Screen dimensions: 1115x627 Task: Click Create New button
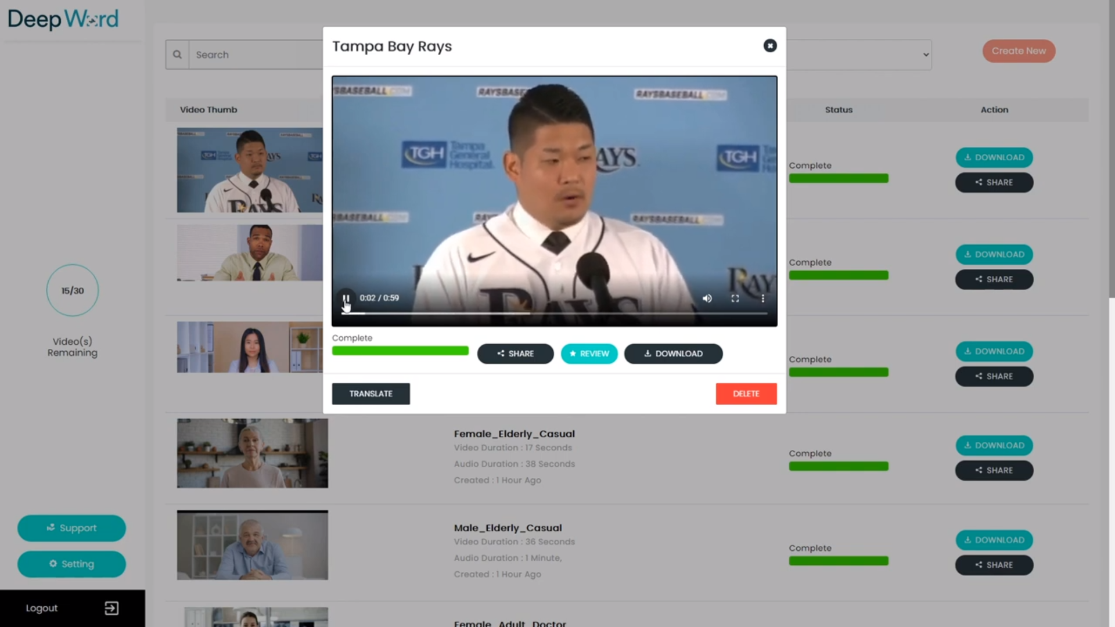coord(1019,51)
